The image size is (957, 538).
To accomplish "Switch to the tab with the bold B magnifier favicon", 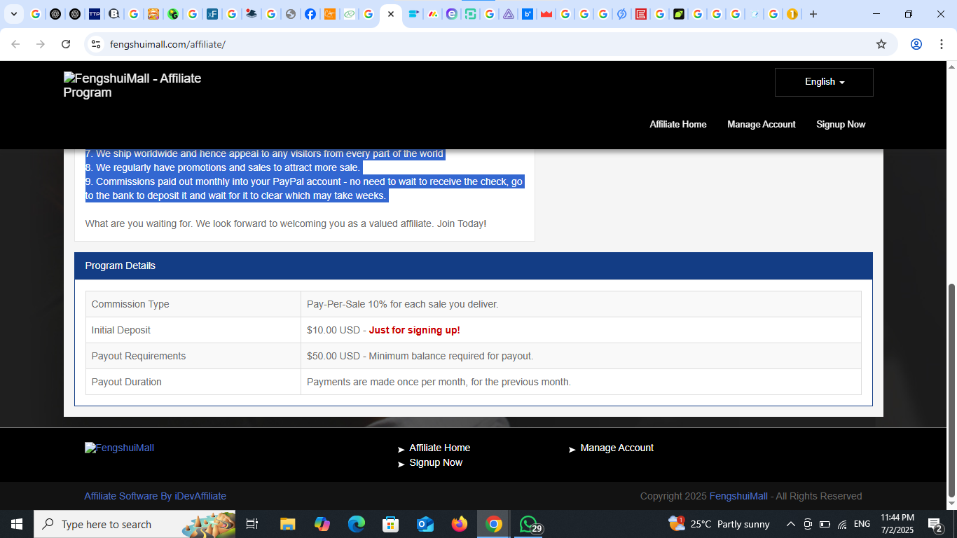I will coord(114,14).
